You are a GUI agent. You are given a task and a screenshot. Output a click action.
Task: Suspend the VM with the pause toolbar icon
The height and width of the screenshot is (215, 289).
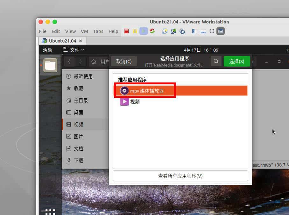(135, 31)
